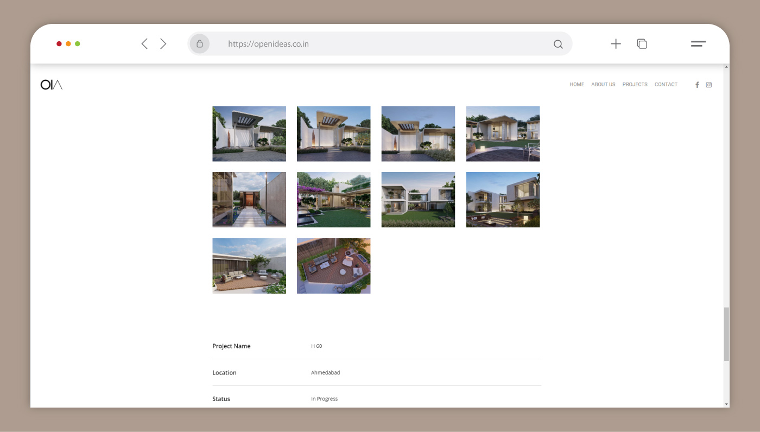Screen dimensions: 760x432
Task: Open third thumbnail in second row
Action: click(418, 200)
